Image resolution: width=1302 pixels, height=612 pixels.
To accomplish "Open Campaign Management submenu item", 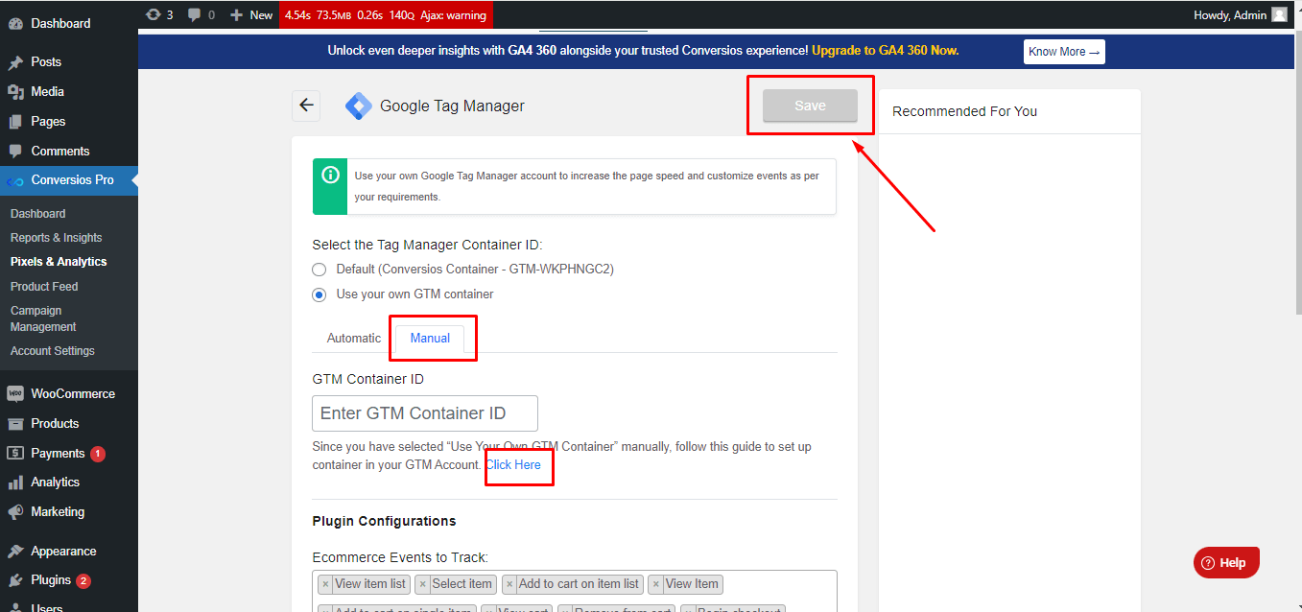I will [43, 318].
